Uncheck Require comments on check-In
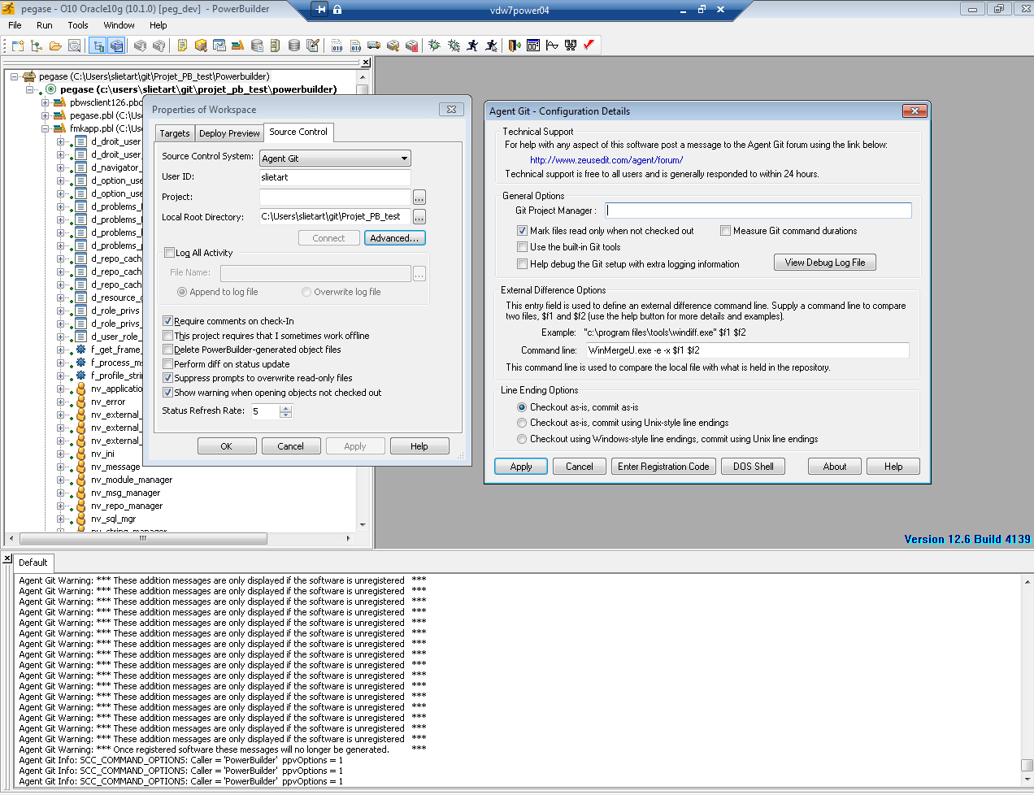Viewport: 1034px width, 795px height. [x=168, y=321]
